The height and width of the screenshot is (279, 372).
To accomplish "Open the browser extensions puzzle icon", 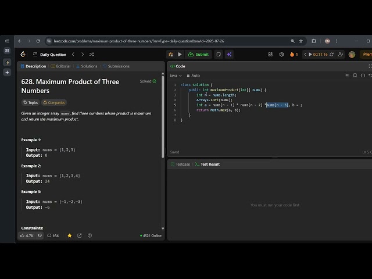I will click(314, 41).
